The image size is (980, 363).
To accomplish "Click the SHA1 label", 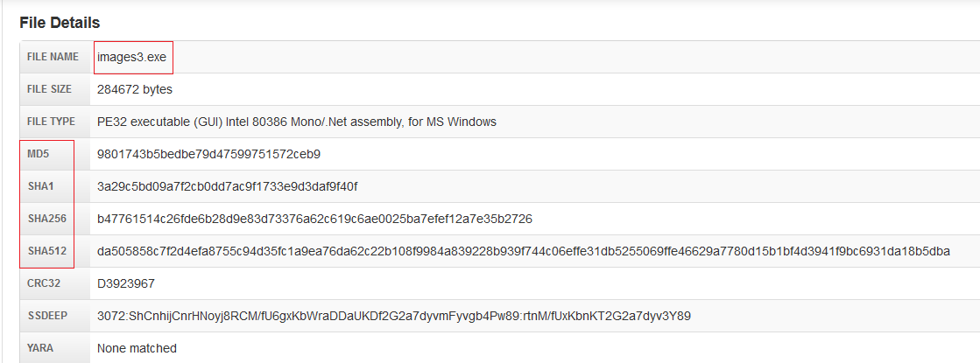I will coord(39,186).
